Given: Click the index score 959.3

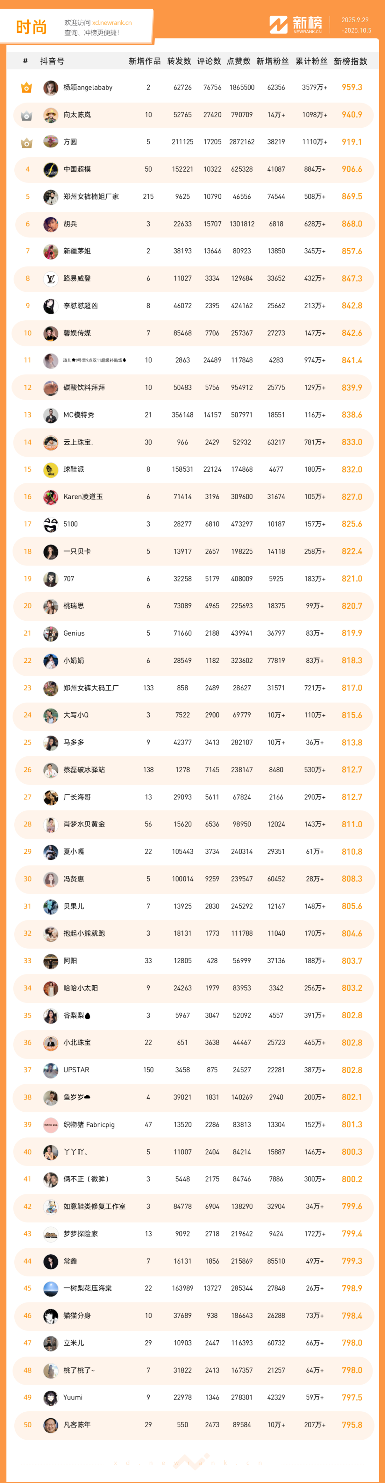Looking at the screenshot, I should point(351,87).
